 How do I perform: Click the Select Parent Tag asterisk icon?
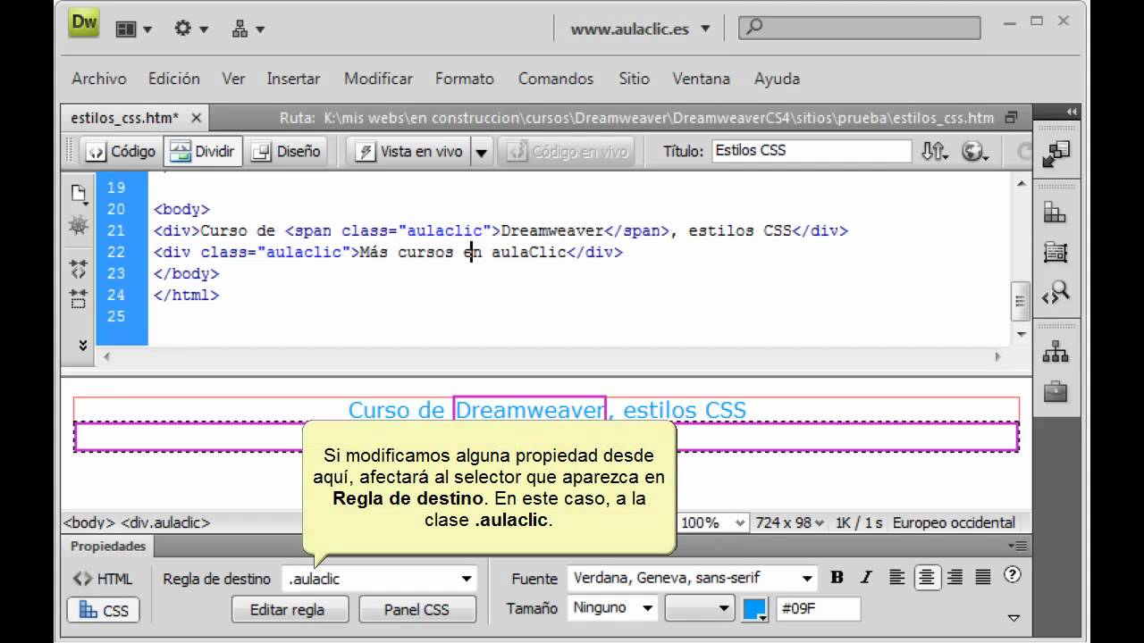coord(79,227)
